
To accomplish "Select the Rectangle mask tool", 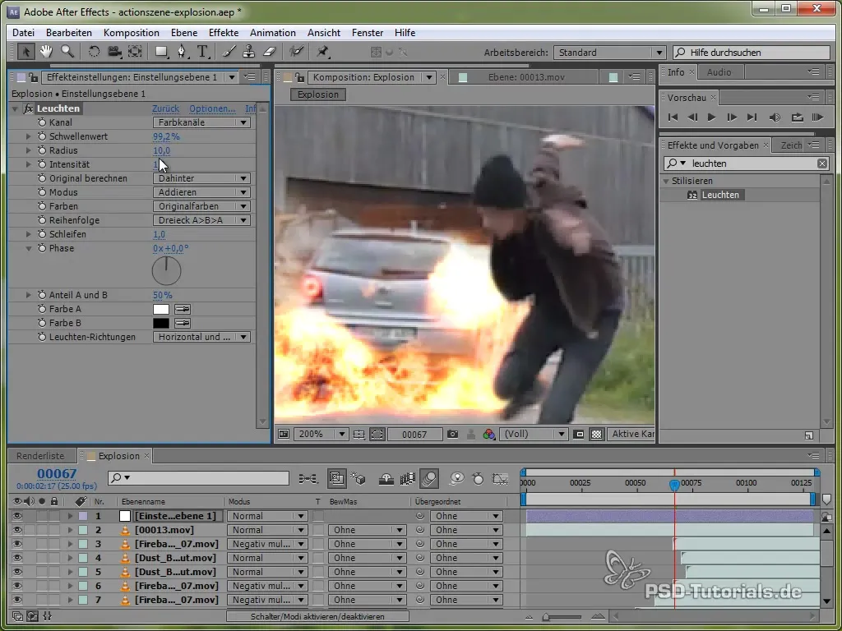I will pos(161,52).
